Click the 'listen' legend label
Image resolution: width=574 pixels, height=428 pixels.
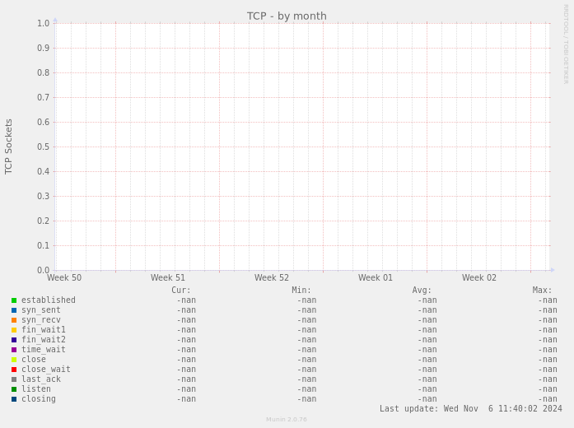click(36, 389)
